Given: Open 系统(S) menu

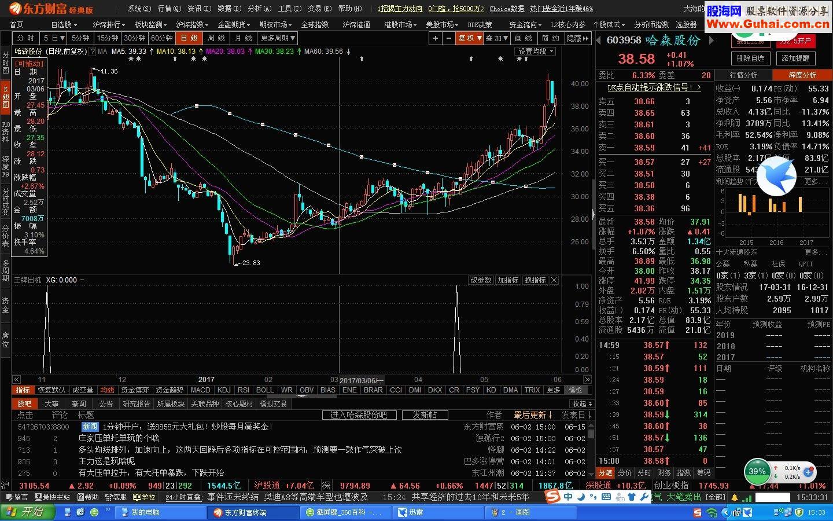Looking at the screenshot, I should tap(139, 9).
